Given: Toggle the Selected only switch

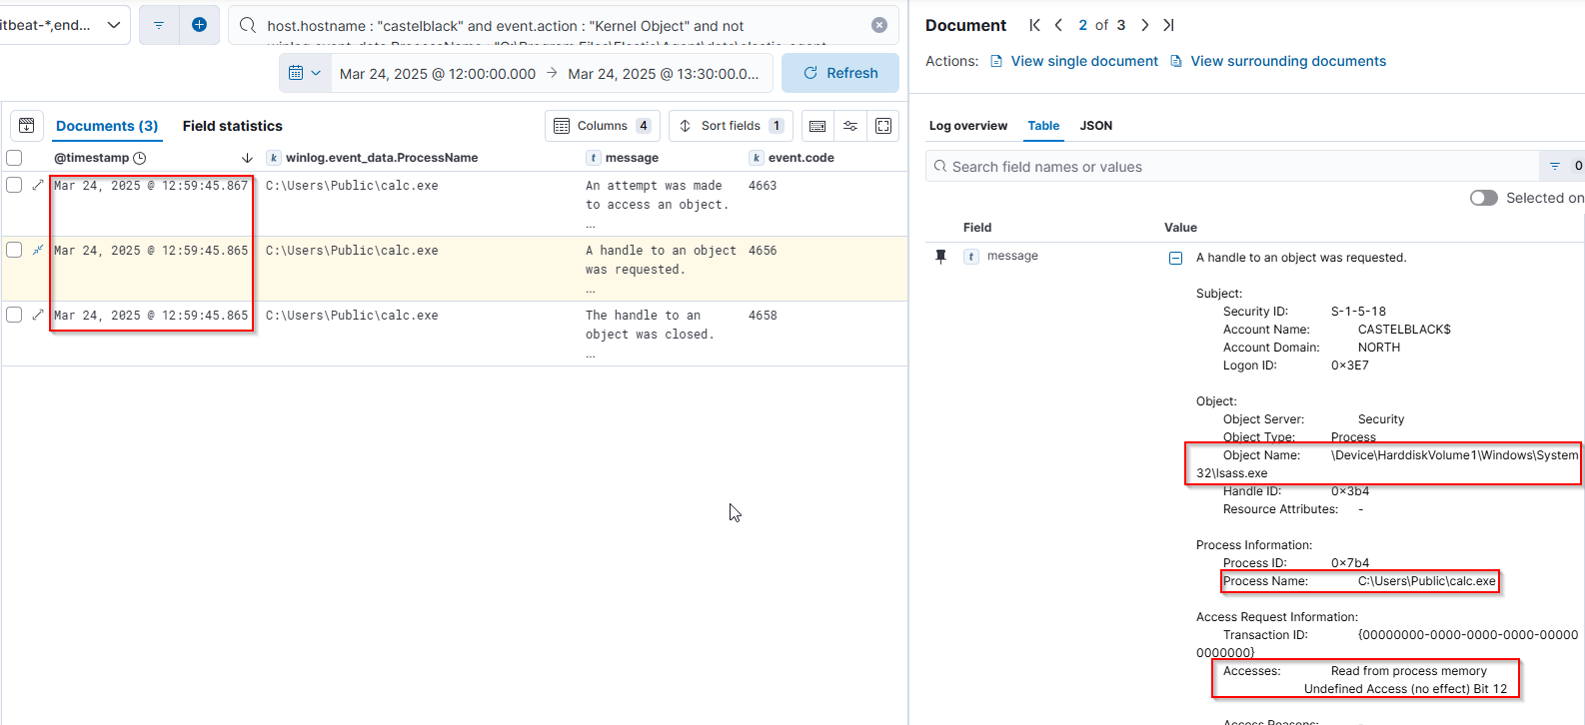Looking at the screenshot, I should click(x=1484, y=198).
